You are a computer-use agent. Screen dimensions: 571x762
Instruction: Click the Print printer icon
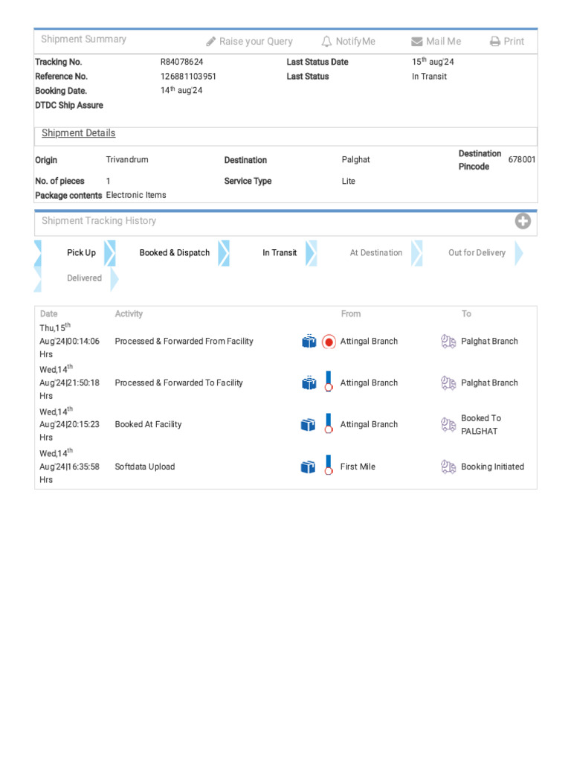coord(495,42)
